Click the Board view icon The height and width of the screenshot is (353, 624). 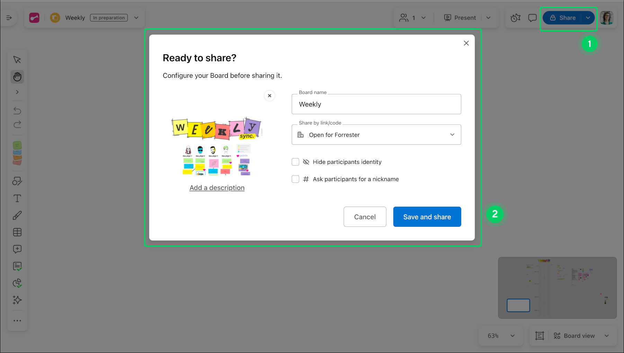click(x=557, y=336)
